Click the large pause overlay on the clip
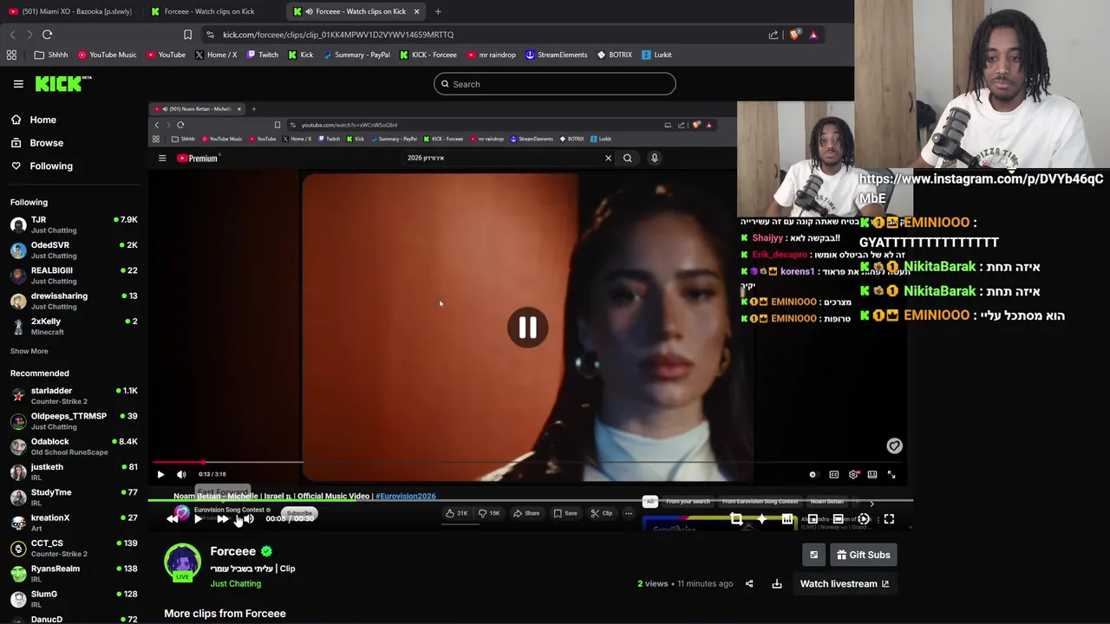Image resolution: width=1110 pixels, height=624 pixels. pos(527,328)
